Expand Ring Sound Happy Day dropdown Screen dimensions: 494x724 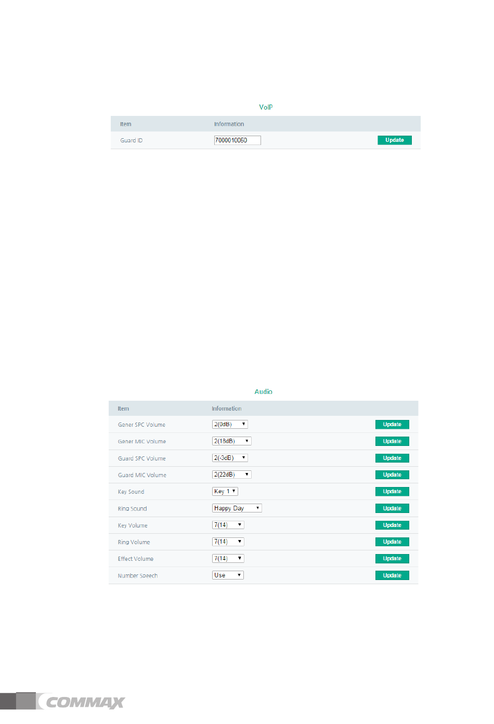coord(237,508)
